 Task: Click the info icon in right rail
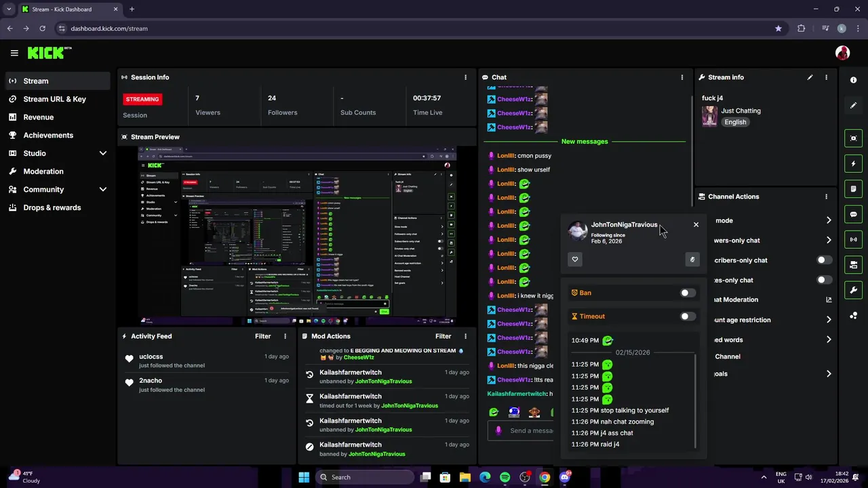[x=853, y=80]
